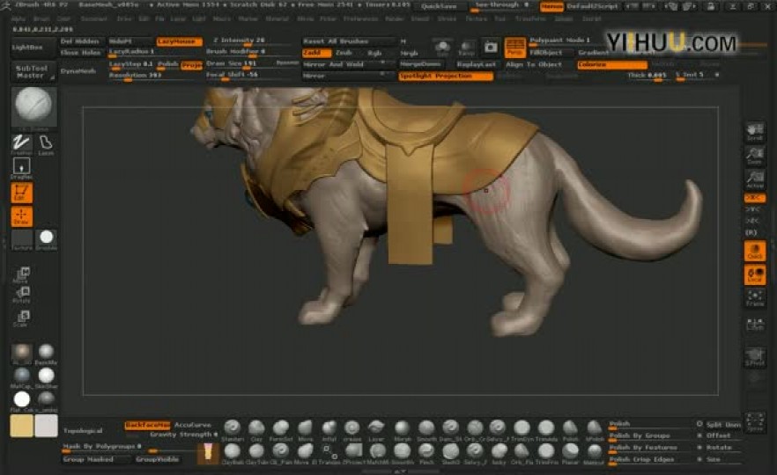Toggle the Colorize option
This screenshot has height=475, width=777.
pyautogui.click(x=612, y=65)
